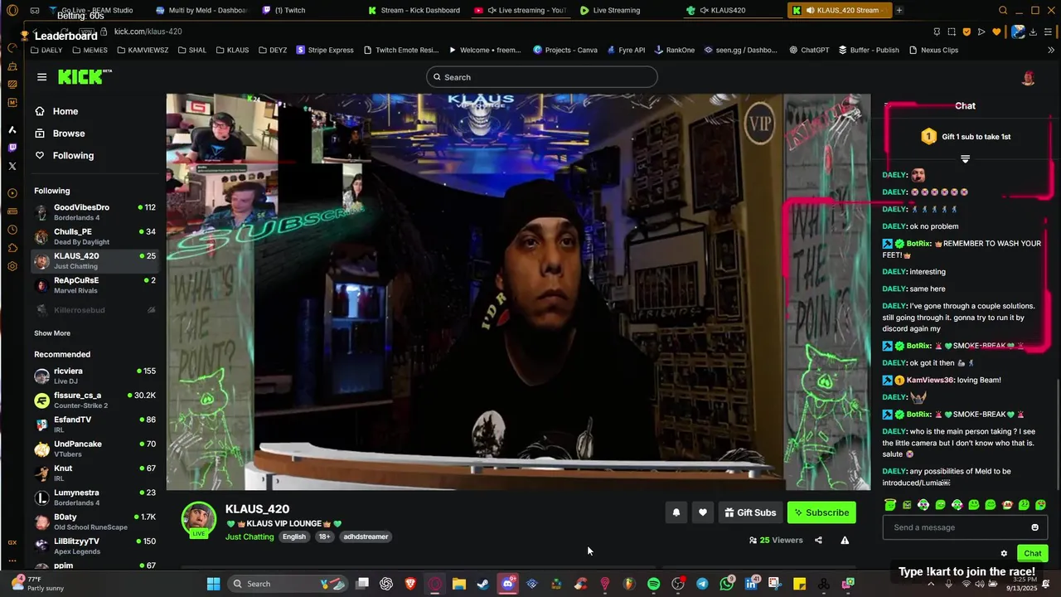Switch to Stream - Kick Dashboard tab
This screenshot has height=597, width=1061.
click(414, 11)
